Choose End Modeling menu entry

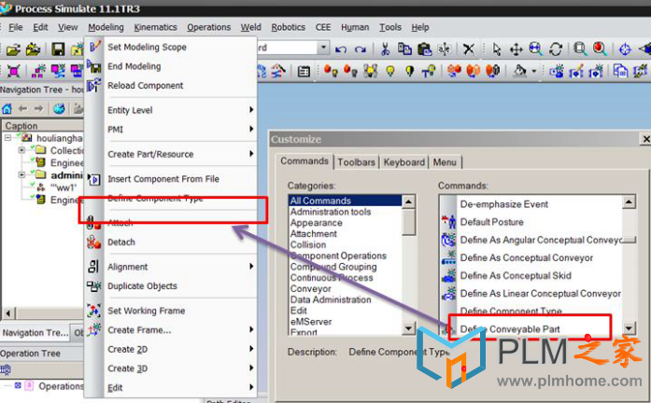coord(134,66)
